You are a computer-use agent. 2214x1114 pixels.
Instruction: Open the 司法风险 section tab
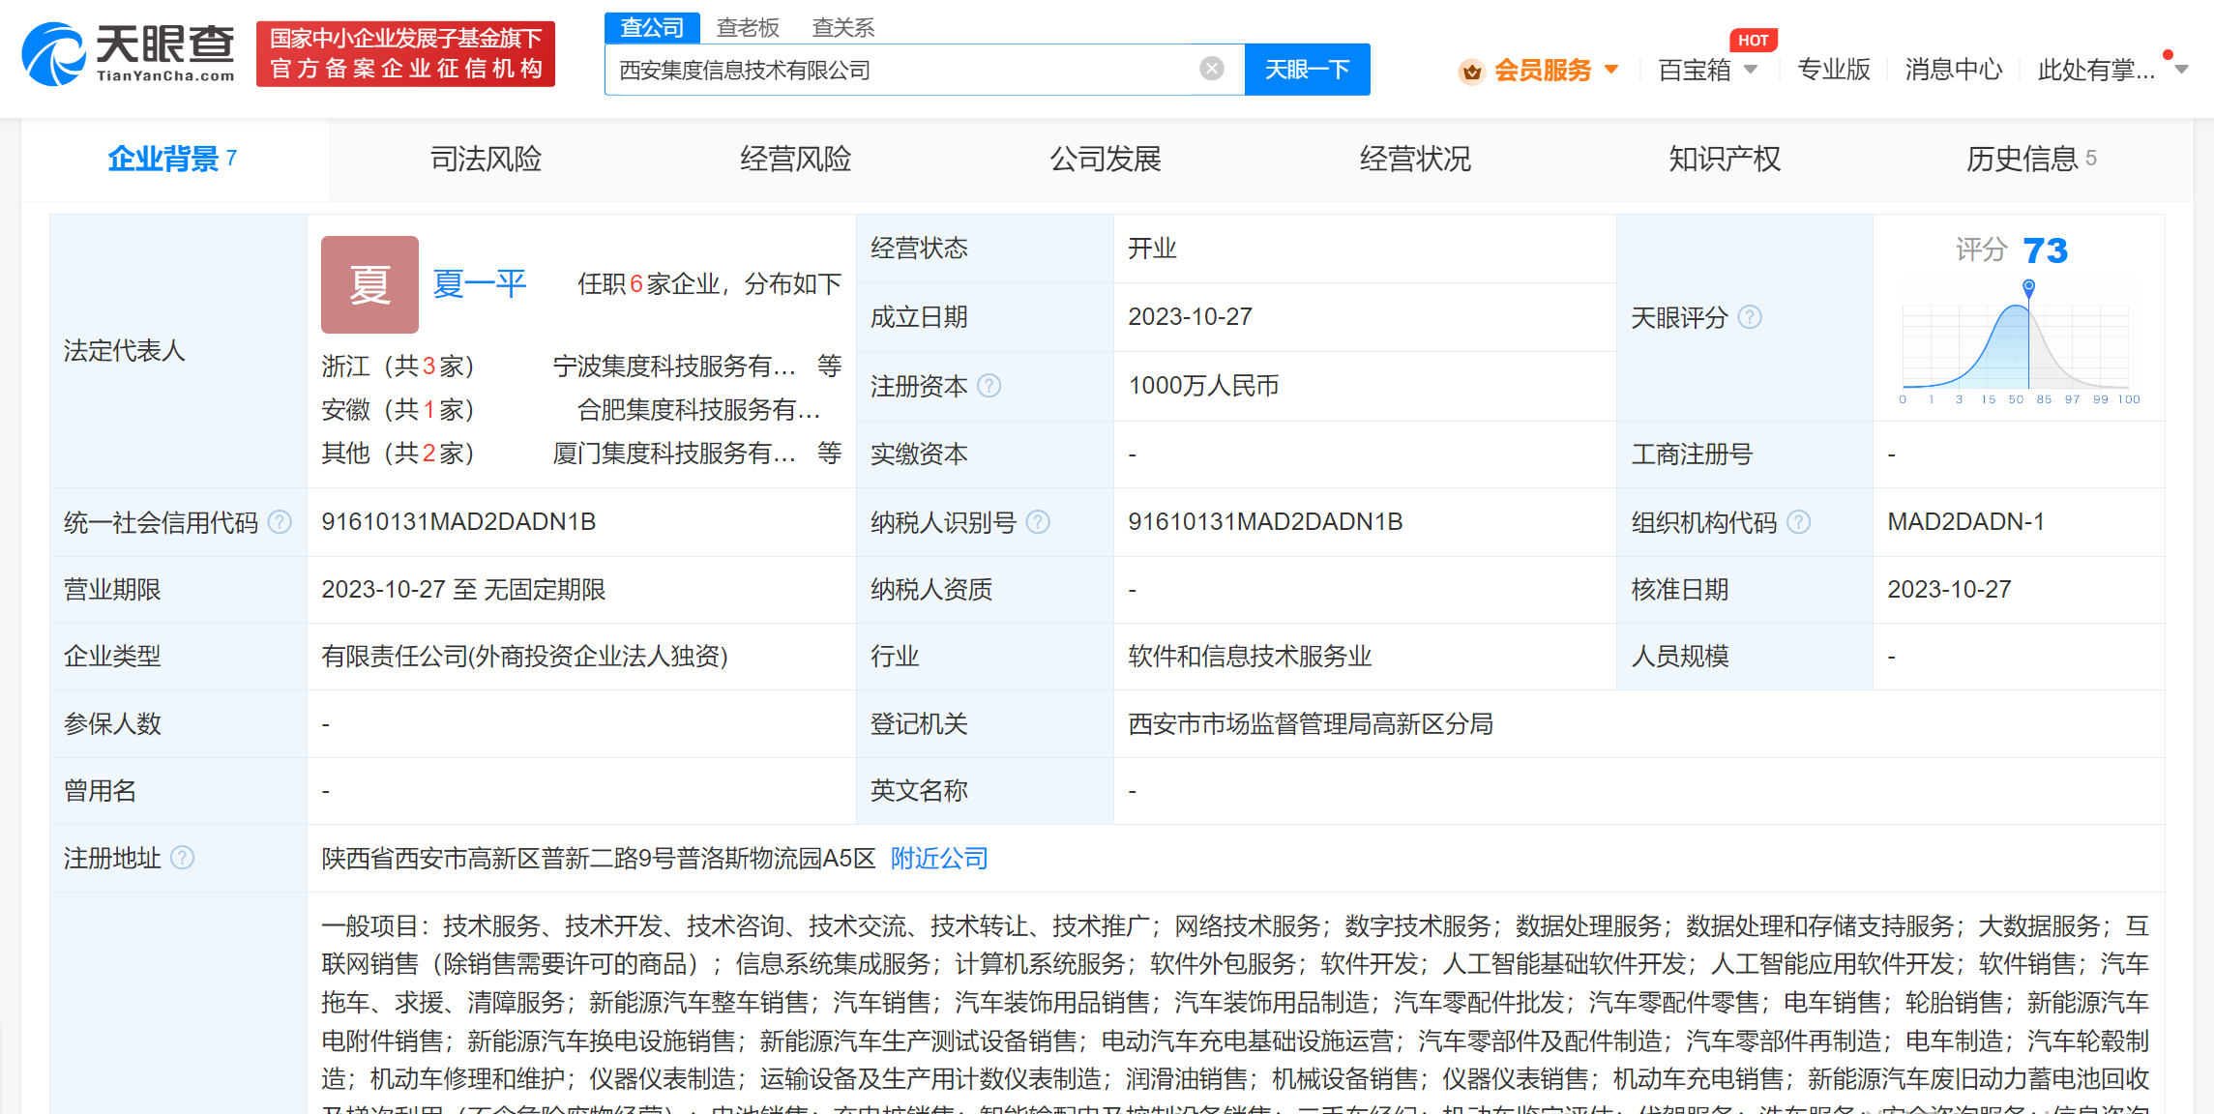click(486, 159)
